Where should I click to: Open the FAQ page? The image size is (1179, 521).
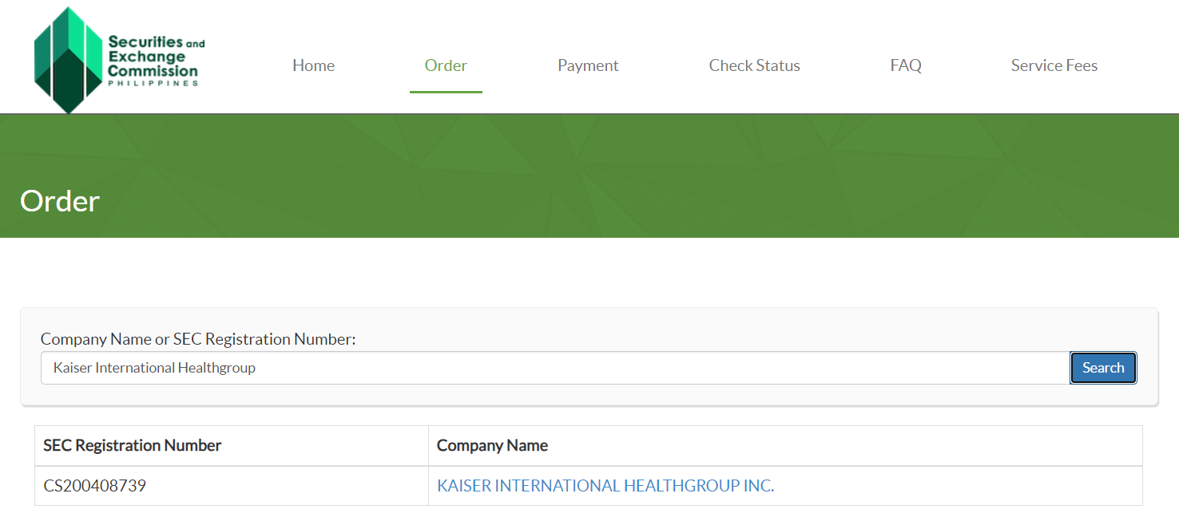(x=906, y=65)
